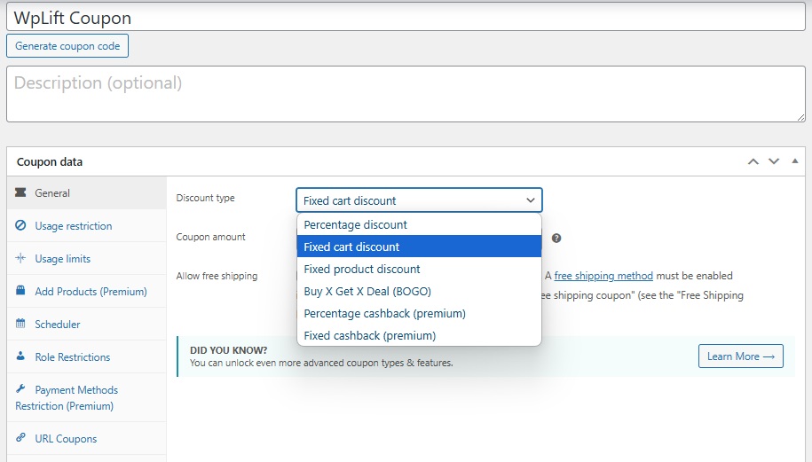Open the Discount type dropdown
Image resolution: width=812 pixels, height=462 pixels.
pos(419,200)
